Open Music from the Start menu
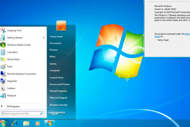The height and width of the screenshot is (127, 190). [53, 56]
